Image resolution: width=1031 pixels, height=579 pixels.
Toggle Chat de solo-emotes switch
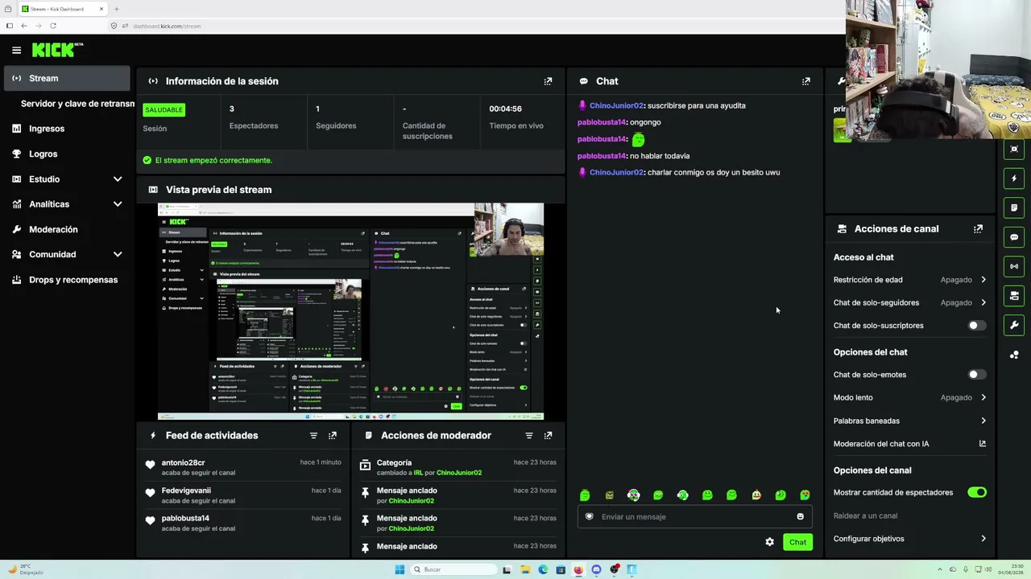(976, 375)
